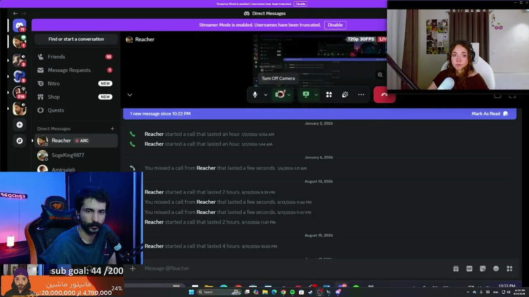Open Find or start a conversation

[x=76, y=39]
